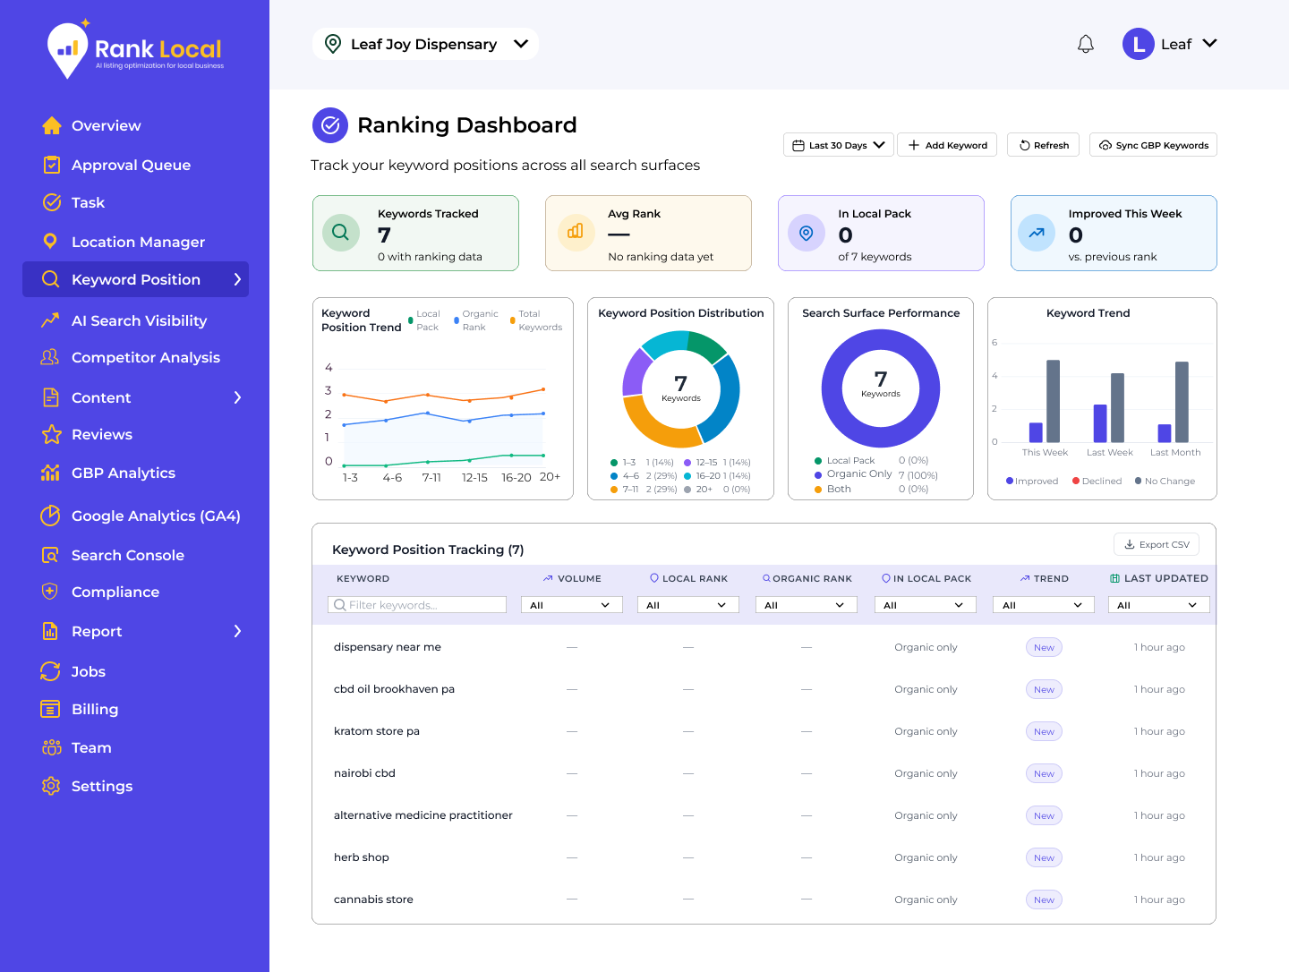This screenshot has height=972, width=1289.
Task: Click the Jobs refresh icon
Action: point(51,671)
